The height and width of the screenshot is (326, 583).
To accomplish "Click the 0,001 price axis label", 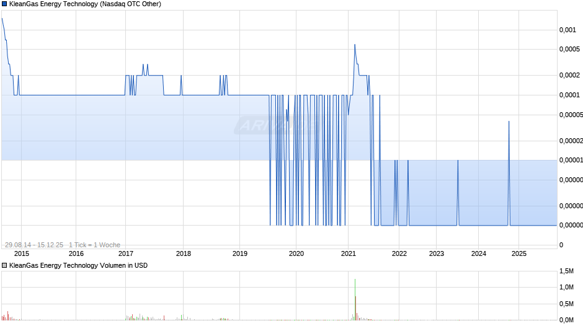I will point(567,30).
